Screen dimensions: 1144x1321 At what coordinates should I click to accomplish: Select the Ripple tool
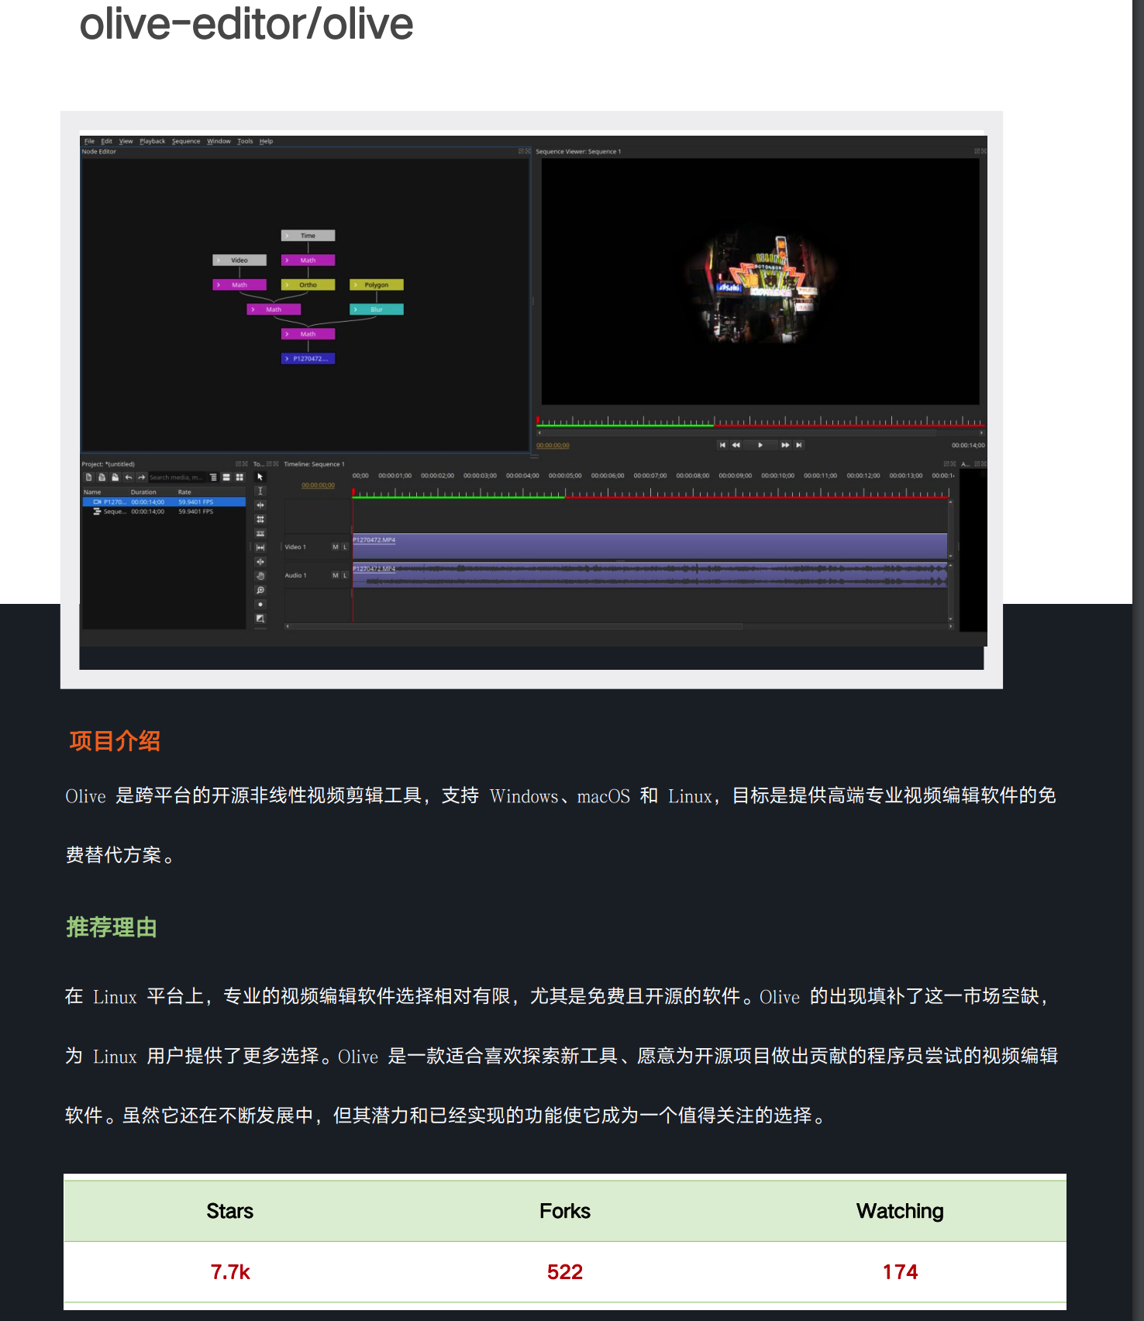coord(260,505)
